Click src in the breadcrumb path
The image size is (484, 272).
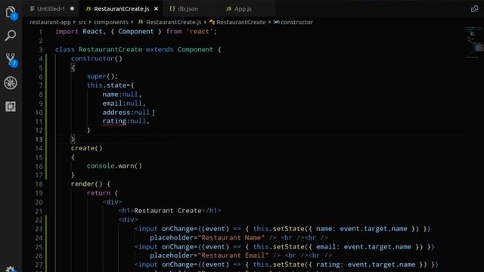82,22
